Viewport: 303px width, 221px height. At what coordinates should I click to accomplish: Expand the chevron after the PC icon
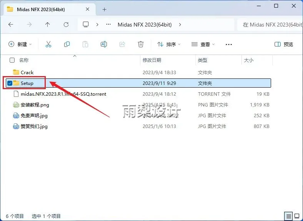97,25
